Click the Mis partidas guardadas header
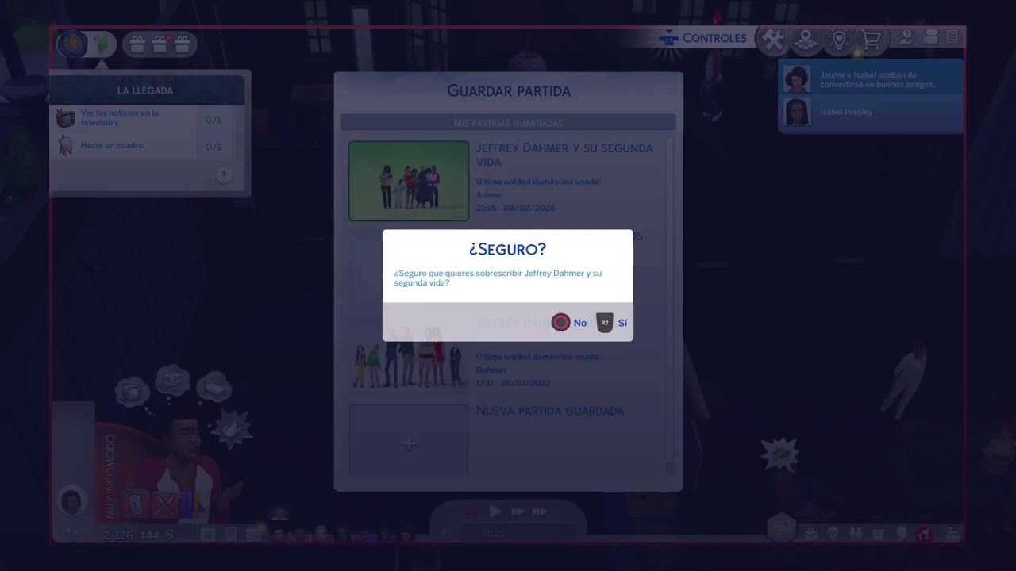Viewport: 1016px width, 571px height. 508,123
